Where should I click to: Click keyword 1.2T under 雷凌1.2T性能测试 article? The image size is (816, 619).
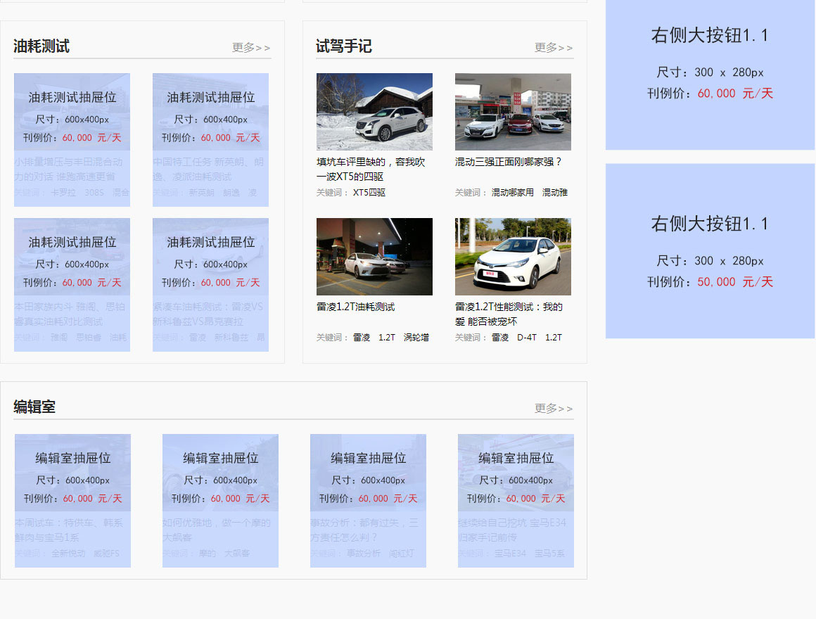click(554, 338)
